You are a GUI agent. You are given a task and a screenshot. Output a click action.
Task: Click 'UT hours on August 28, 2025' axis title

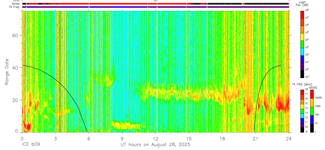pyautogui.click(x=155, y=145)
